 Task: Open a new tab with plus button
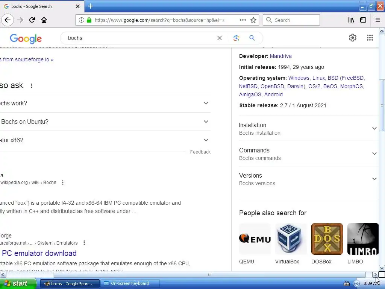point(90,6)
